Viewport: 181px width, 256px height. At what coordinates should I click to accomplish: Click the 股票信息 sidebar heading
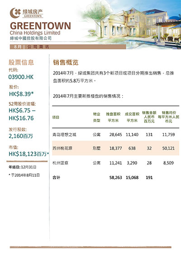pos(21,62)
